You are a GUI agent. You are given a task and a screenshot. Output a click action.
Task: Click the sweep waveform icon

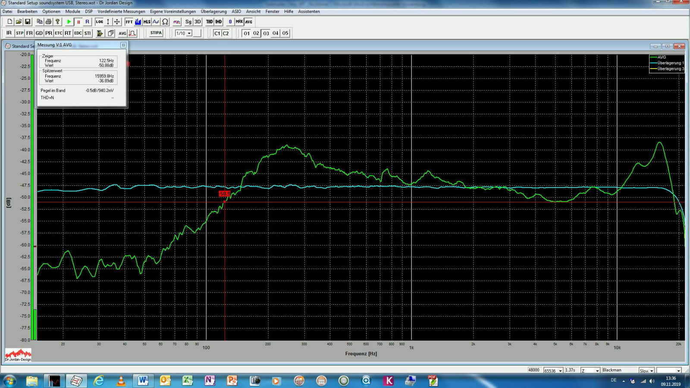[156, 22]
